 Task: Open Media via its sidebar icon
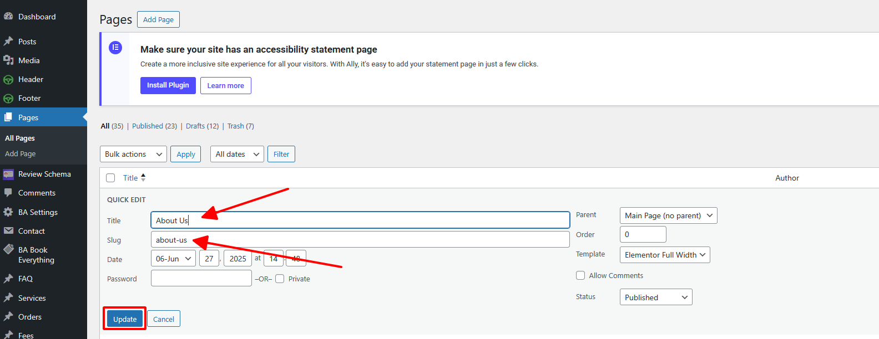[8, 60]
